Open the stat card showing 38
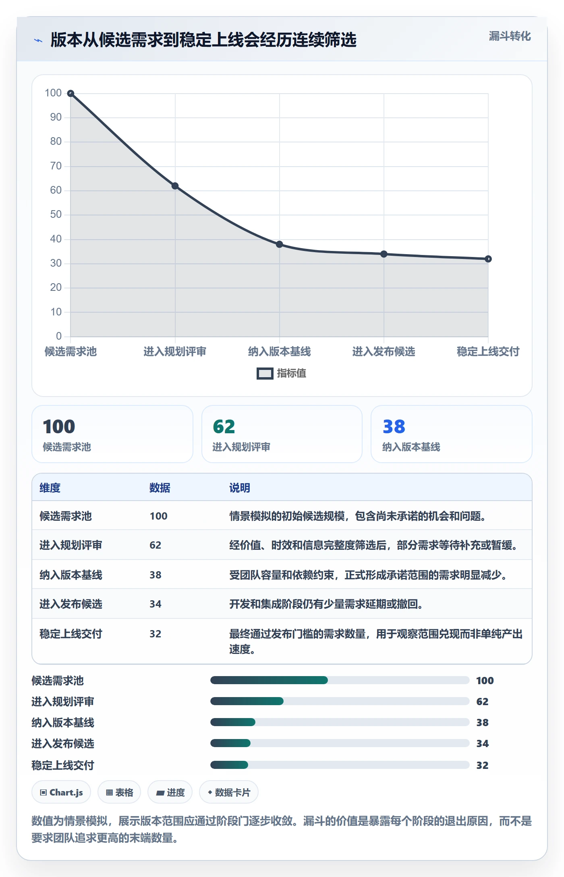564x877 pixels. [x=452, y=434]
